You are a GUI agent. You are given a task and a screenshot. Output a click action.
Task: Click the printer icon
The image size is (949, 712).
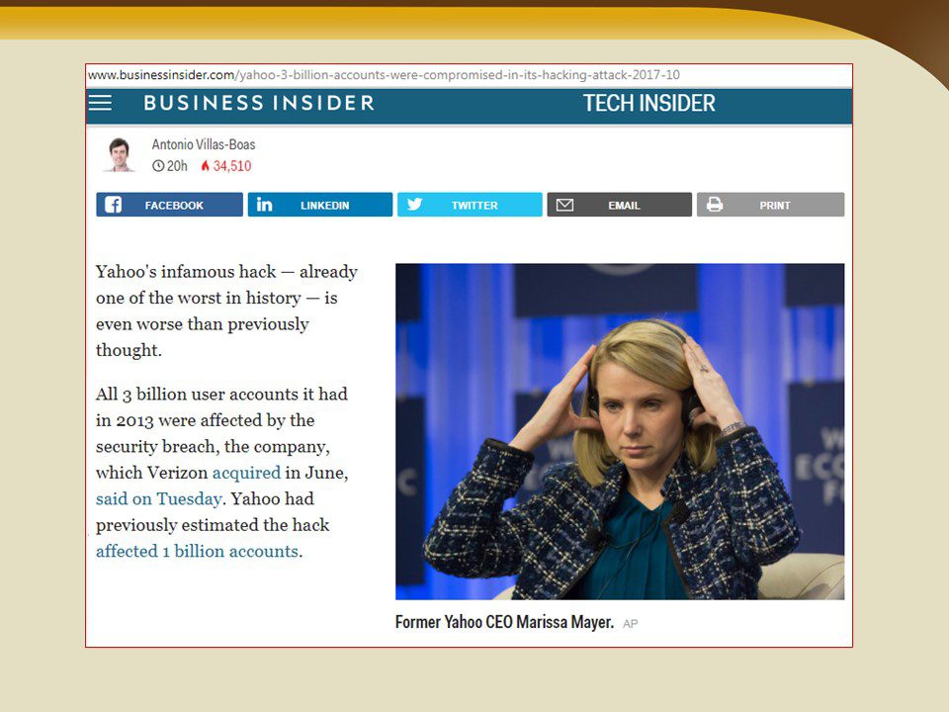[715, 205]
